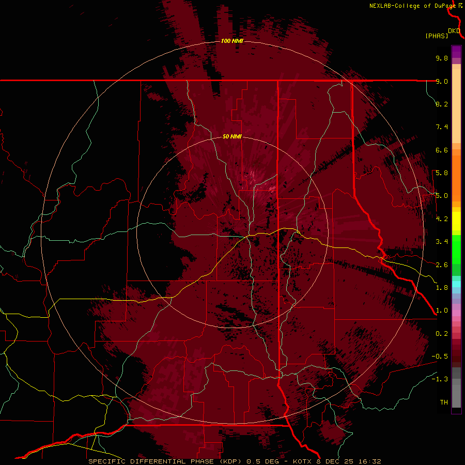Image resolution: width=465 pixels, height=465 pixels.
Task: Click the 2.6 legend value
Action: (x=442, y=265)
